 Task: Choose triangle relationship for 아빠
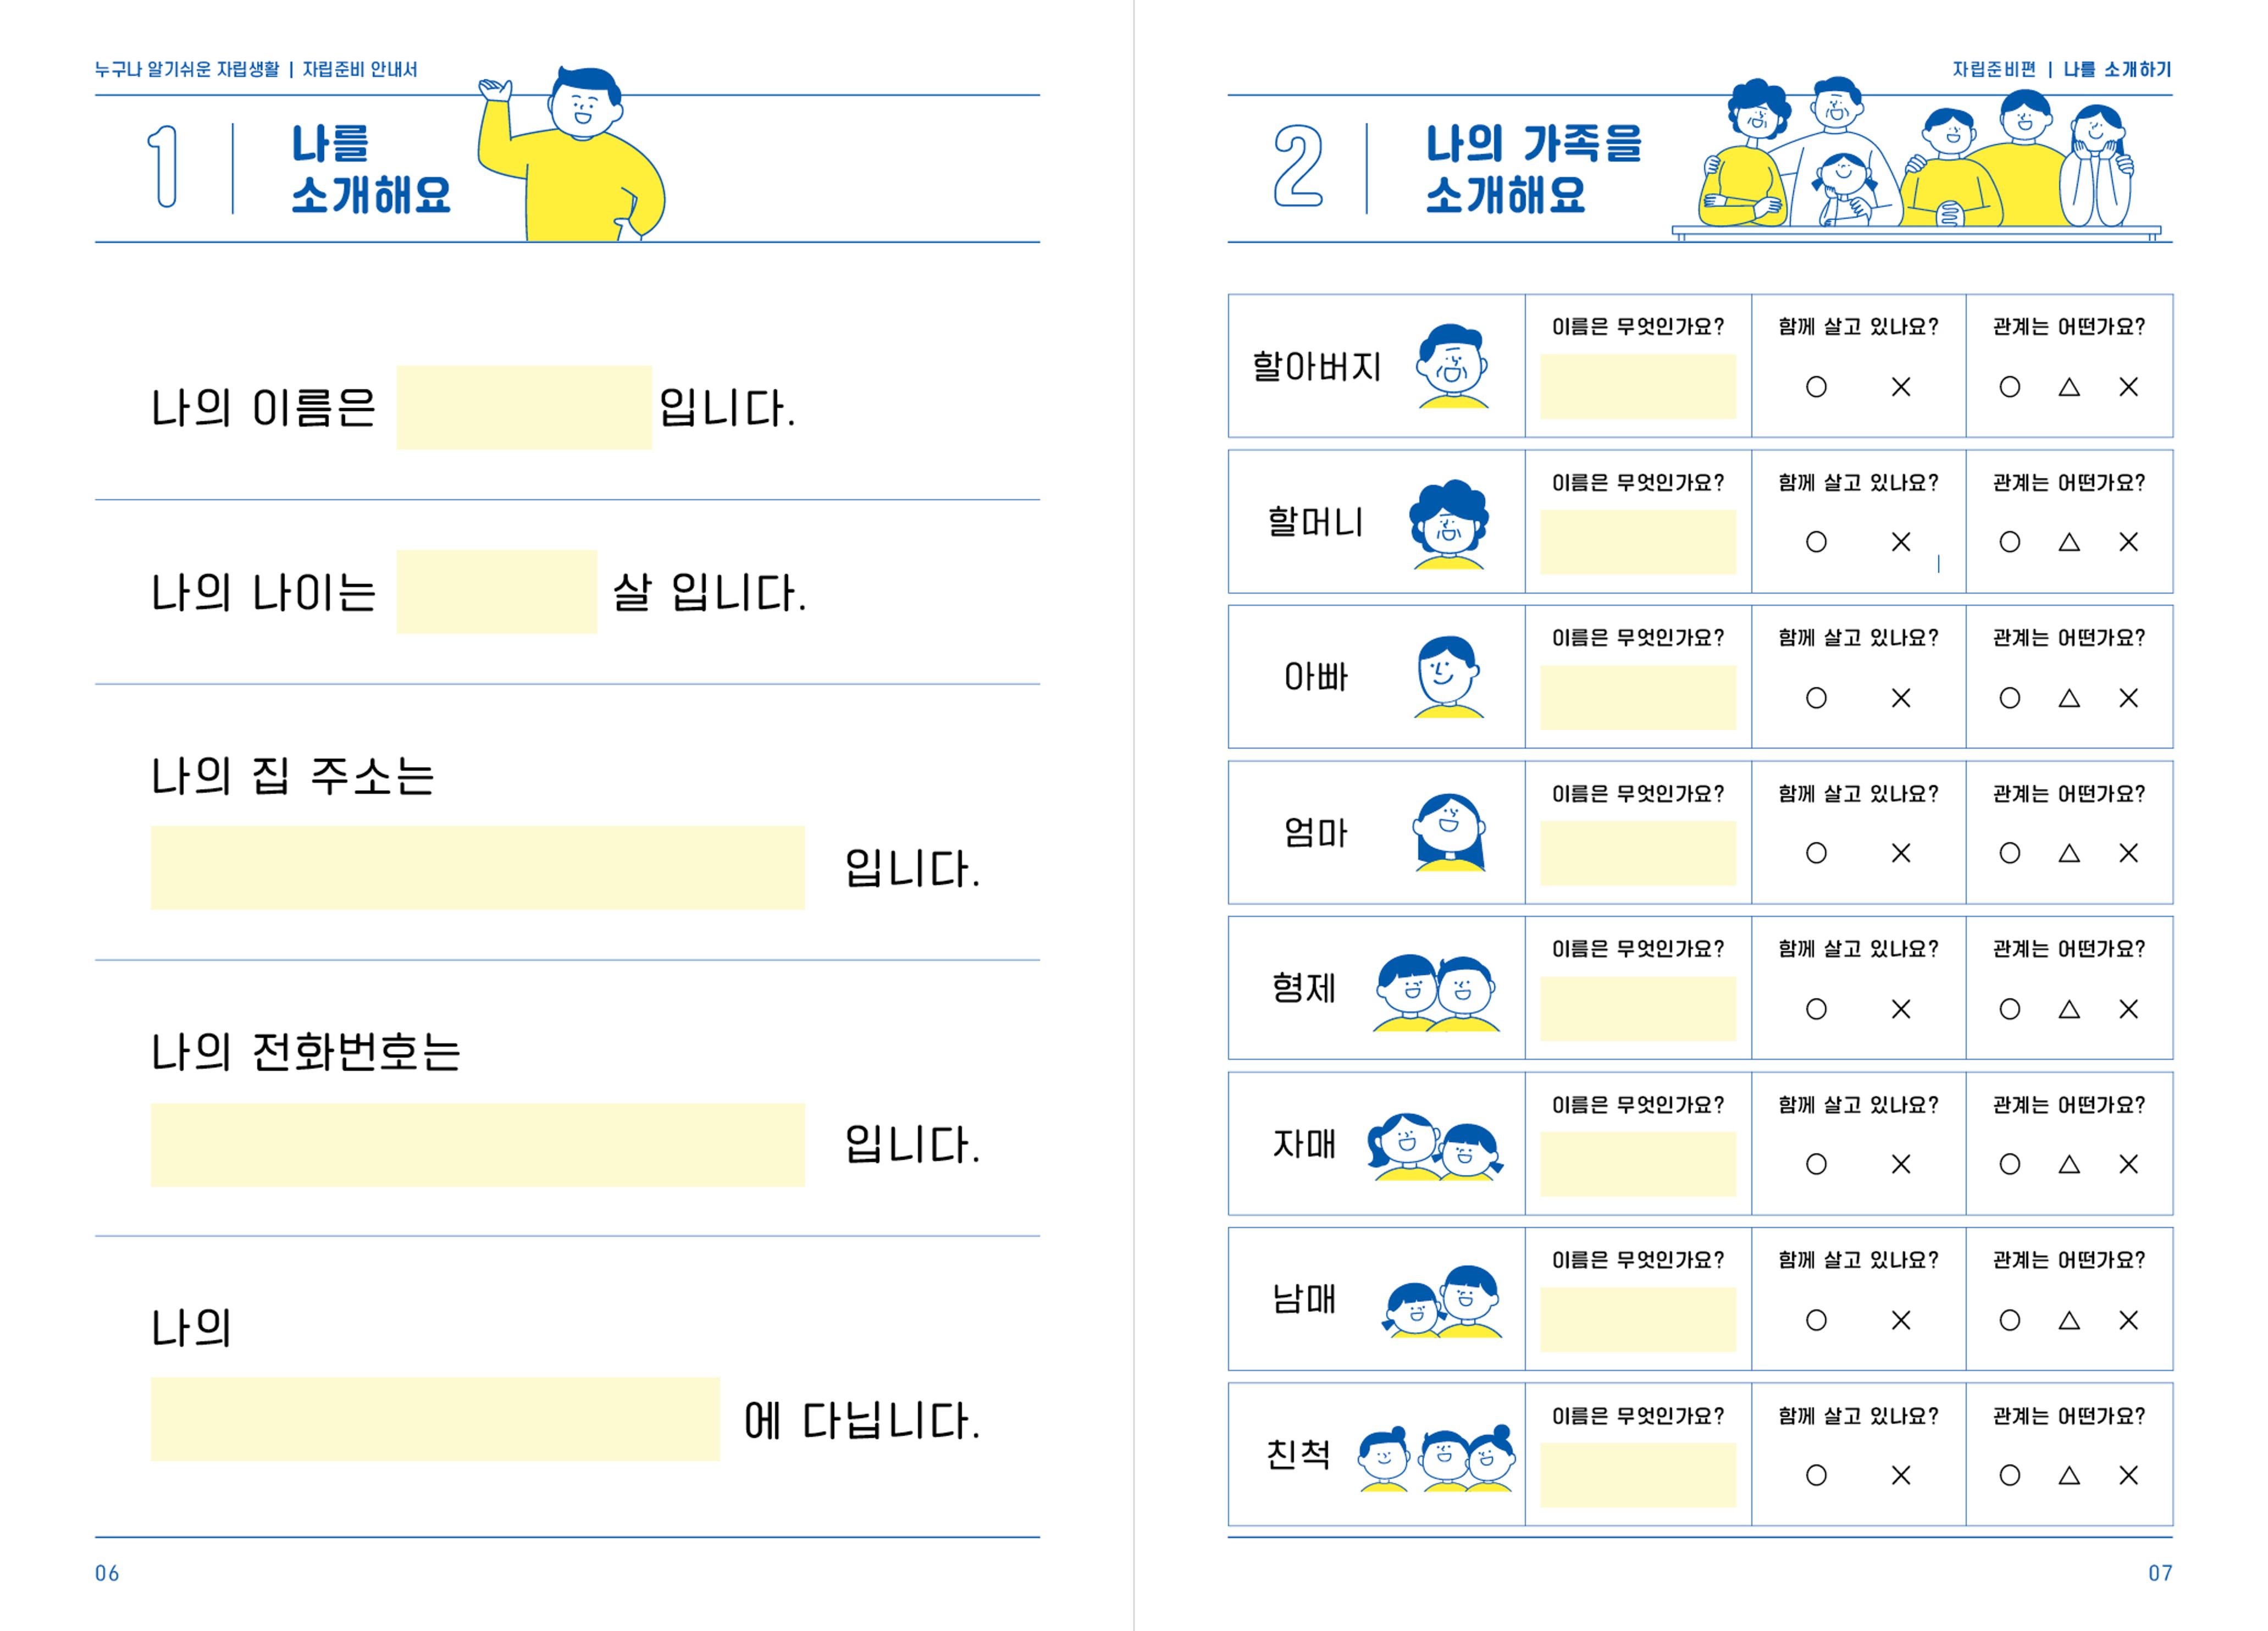(x=2069, y=698)
